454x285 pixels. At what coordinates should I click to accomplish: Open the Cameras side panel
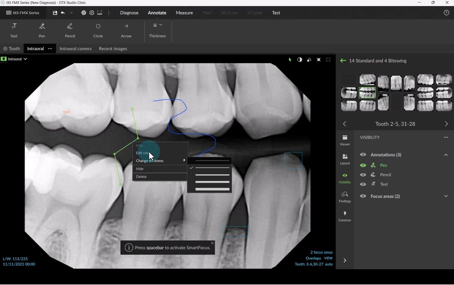coord(345,216)
